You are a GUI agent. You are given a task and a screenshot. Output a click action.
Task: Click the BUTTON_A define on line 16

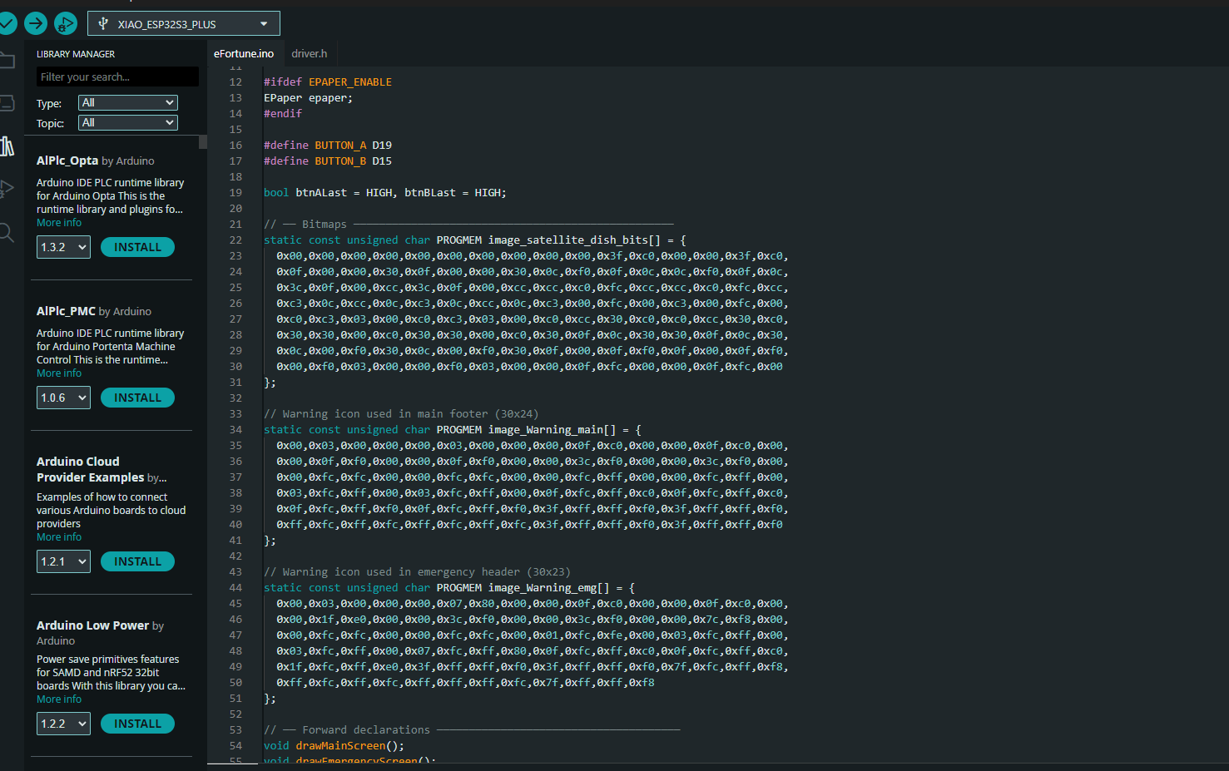pyautogui.click(x=340, y=145)
